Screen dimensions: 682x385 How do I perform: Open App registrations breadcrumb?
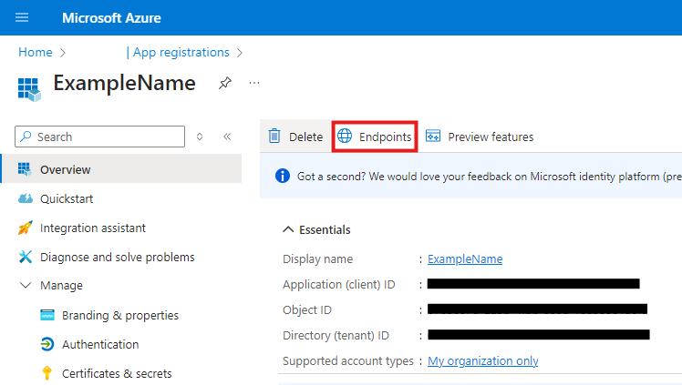[181, 52]
